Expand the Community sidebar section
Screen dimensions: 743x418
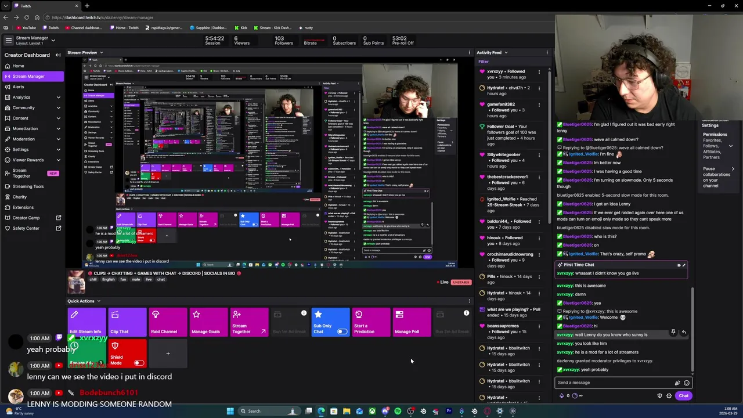[x=58, y=107]
